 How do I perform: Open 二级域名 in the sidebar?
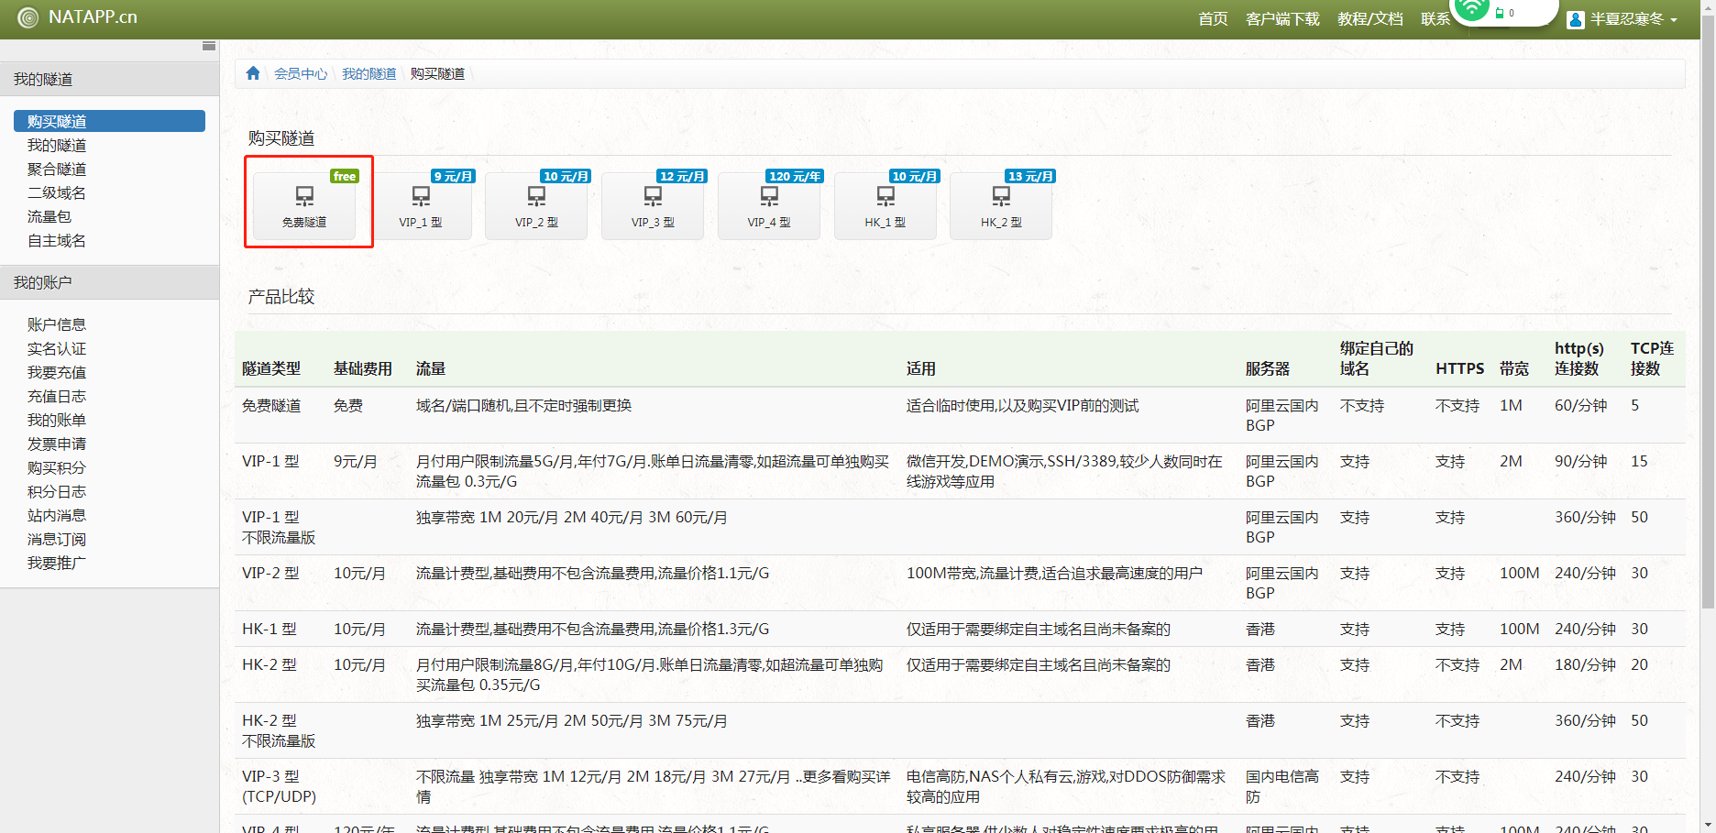57,192
